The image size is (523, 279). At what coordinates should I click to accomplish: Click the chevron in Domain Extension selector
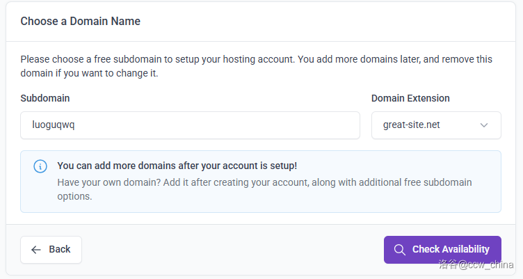point(484,126)
